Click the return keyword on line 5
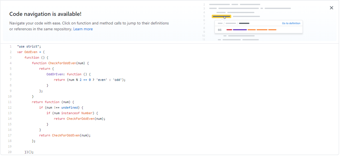This screenshot has height=160, width=341. [x=45, y=69]
